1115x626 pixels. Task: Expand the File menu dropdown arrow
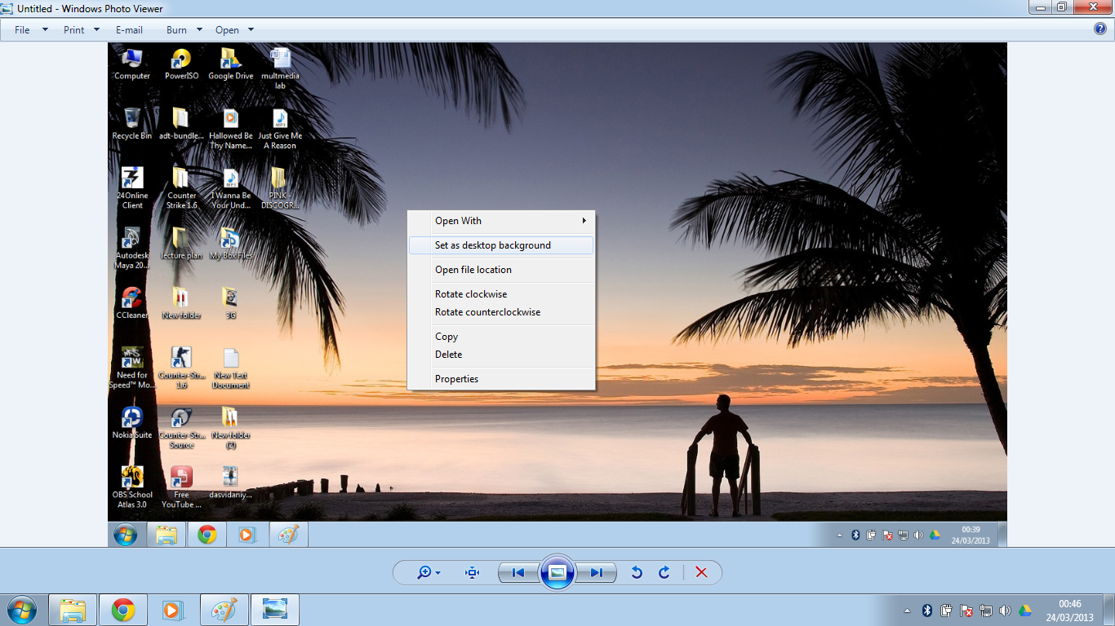point(45,30)
